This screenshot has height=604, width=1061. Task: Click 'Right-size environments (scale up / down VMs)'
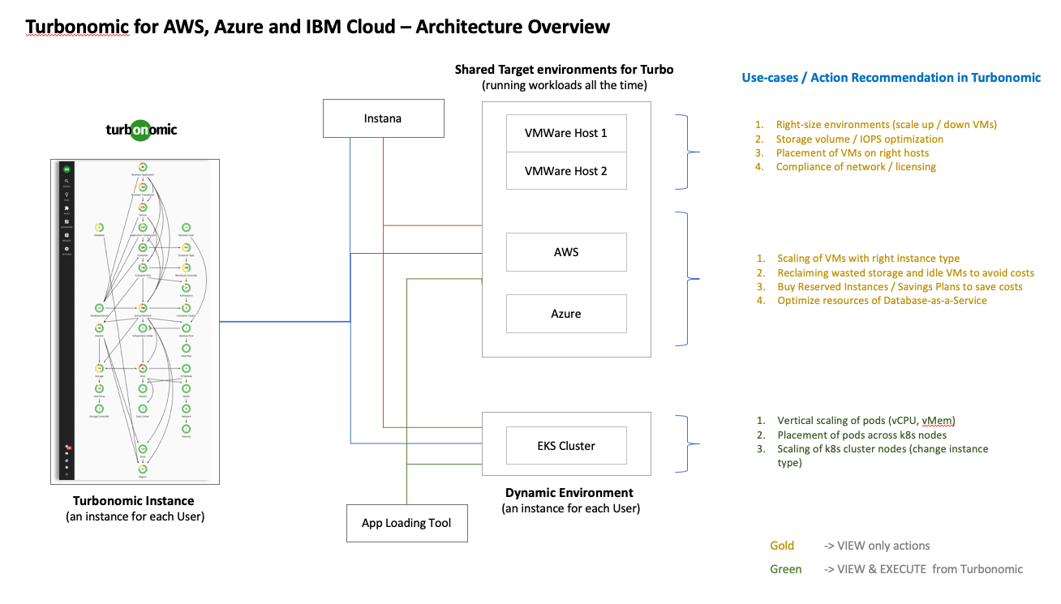[887, 125]
